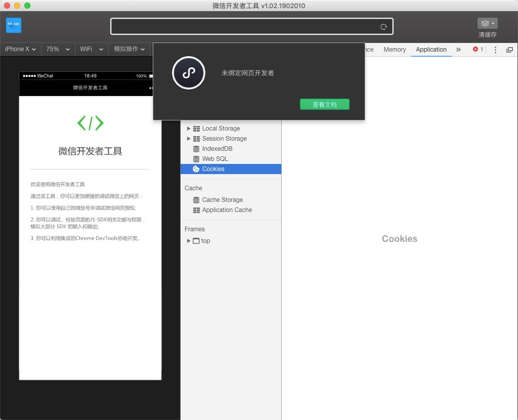
Task: Open the iPhone X device dropdown
Action: coord(20,49)
